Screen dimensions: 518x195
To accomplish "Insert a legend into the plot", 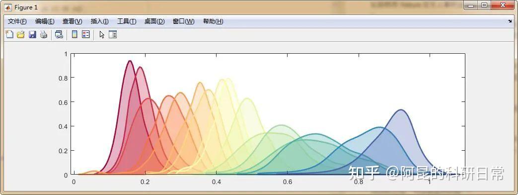I will [86, 34].
